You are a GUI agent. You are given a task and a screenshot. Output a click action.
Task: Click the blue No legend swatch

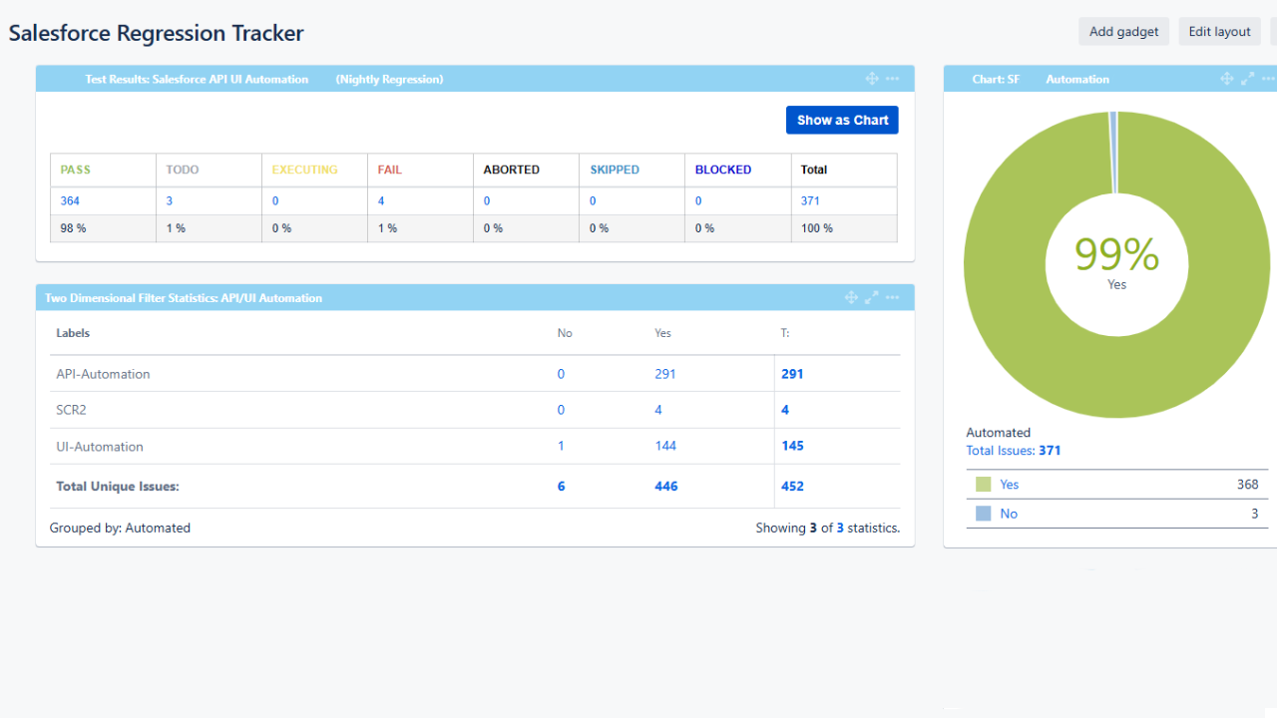(x=984, y=514)
